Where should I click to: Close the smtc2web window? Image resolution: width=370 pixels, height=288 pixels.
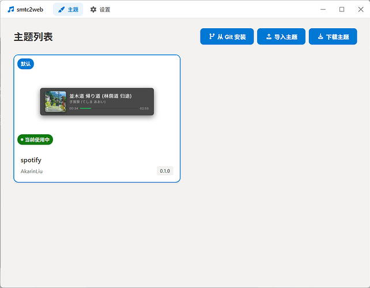click(361, 9)
